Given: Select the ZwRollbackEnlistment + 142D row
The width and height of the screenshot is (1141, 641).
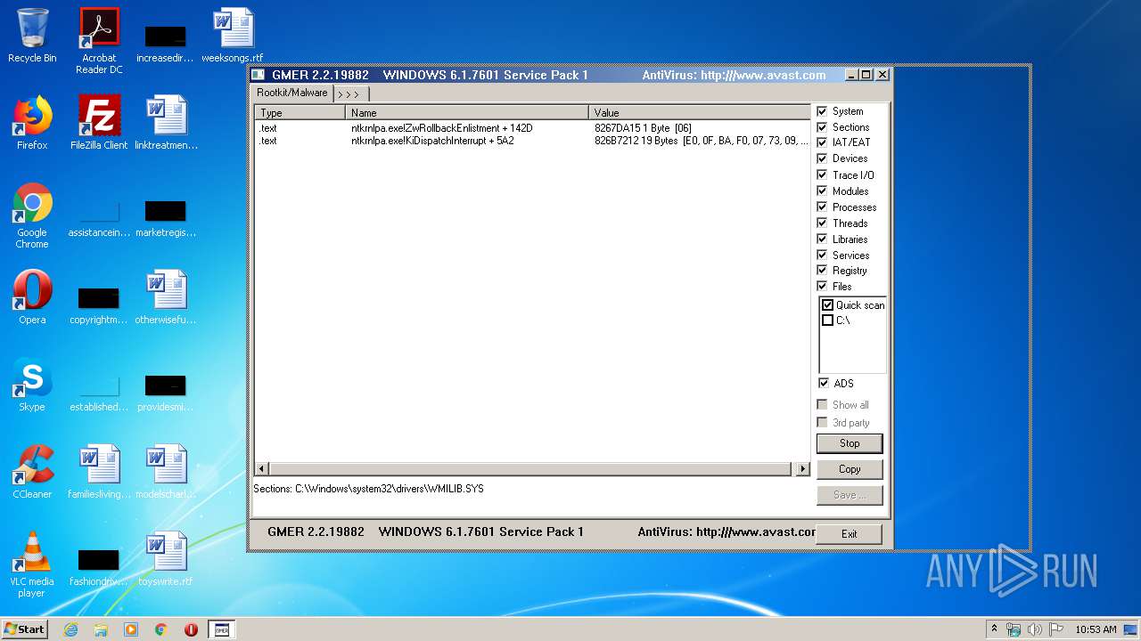Looking at the screenshot, I should (531, 128).
